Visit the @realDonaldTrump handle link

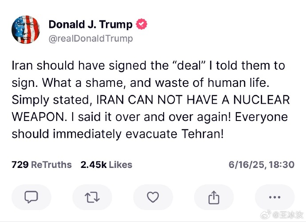pyautogui.click(x=90, y=39)
